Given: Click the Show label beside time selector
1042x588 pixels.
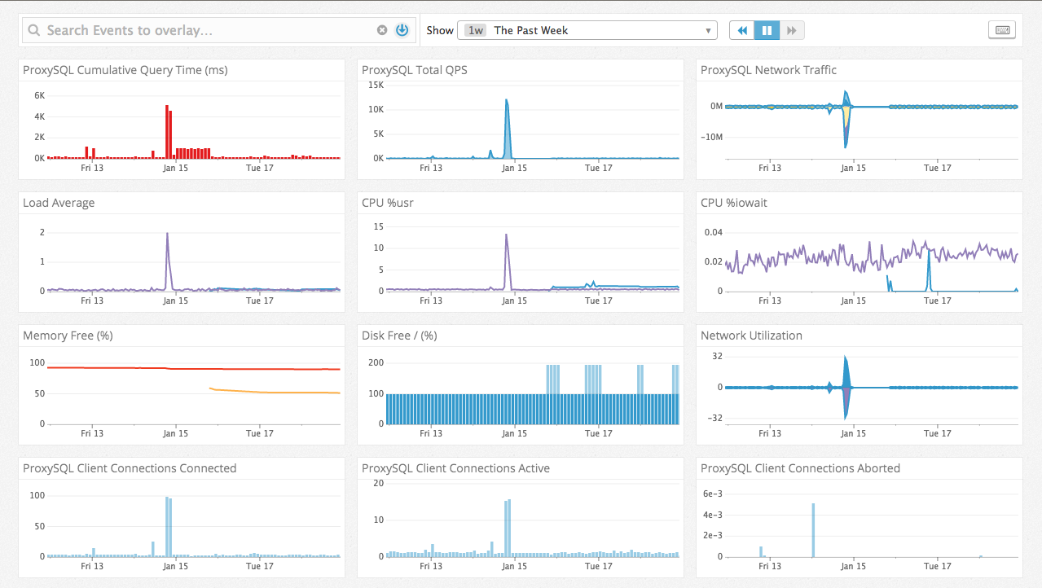Looking at the screenshot, I should point(440,30).
